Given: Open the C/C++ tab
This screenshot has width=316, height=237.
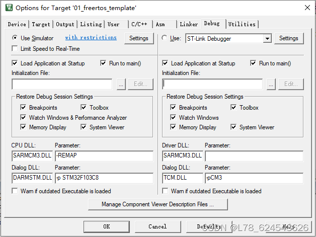Looking at the screenshot, I should click(140, 24).
